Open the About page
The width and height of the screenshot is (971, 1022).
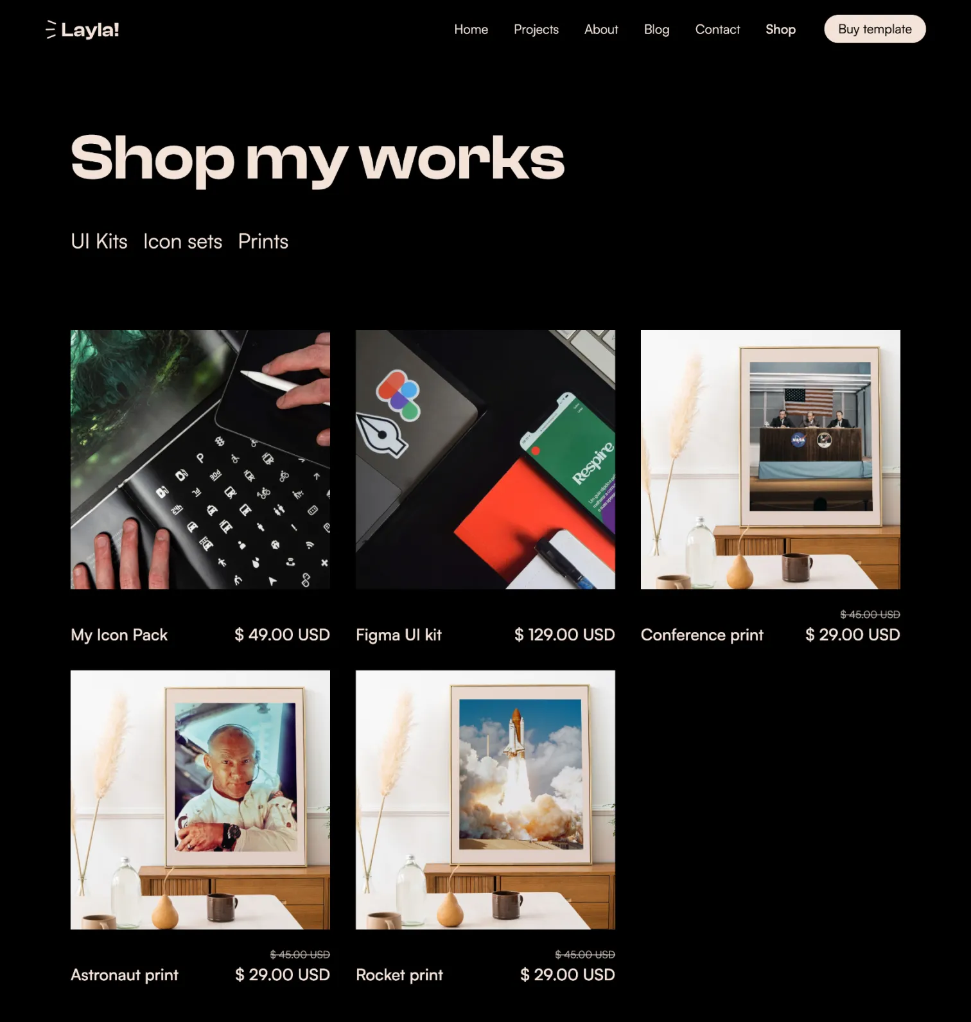click(600, 30)
